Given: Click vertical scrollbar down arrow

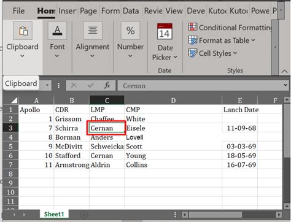Looking at the screenshot, I should point(286,207).
